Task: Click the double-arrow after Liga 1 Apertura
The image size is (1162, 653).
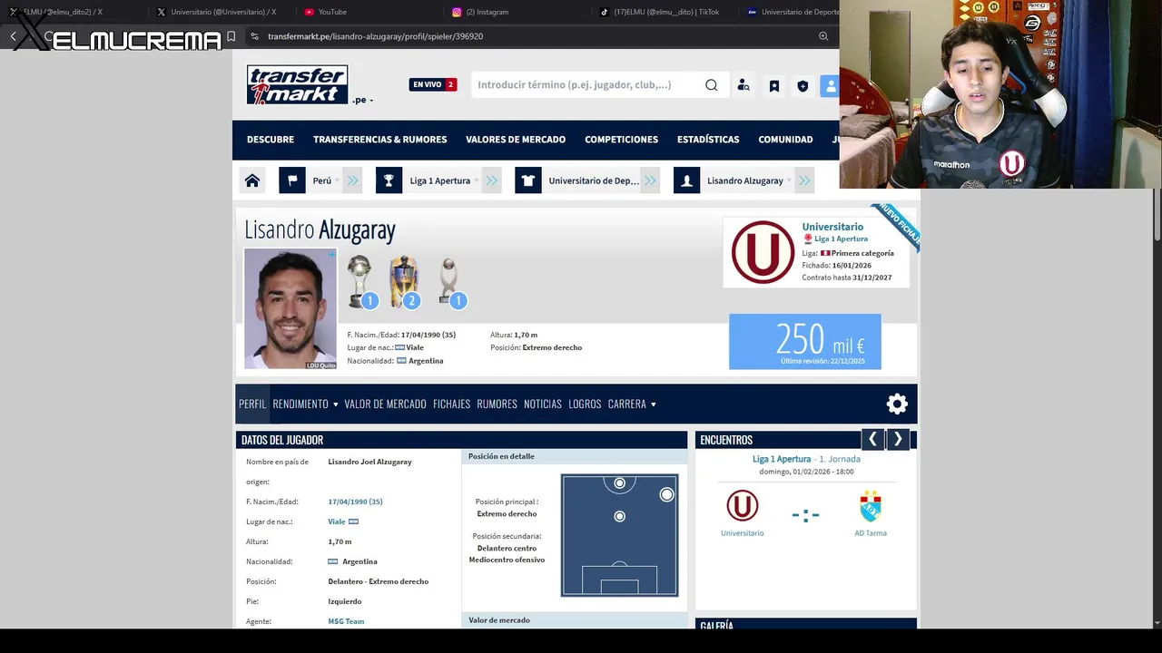Action: 492,180
